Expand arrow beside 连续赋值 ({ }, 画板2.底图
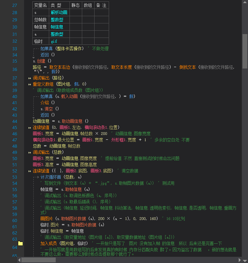248x263 pixels. [x=30, y=171]
